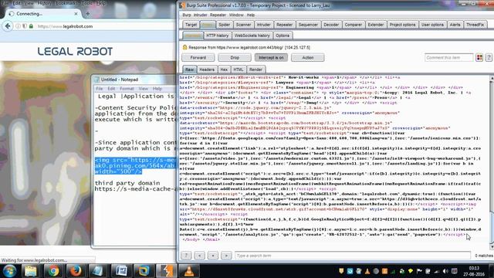
Task: Open the Help menu in Burp Suite
Action: pyautogui.click(x=251, y=15)
